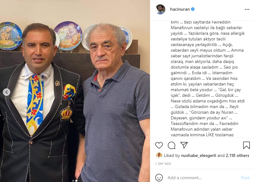Go to previous photo with left arrow
This screenshot has width=254, height=182.
point(7,92)
